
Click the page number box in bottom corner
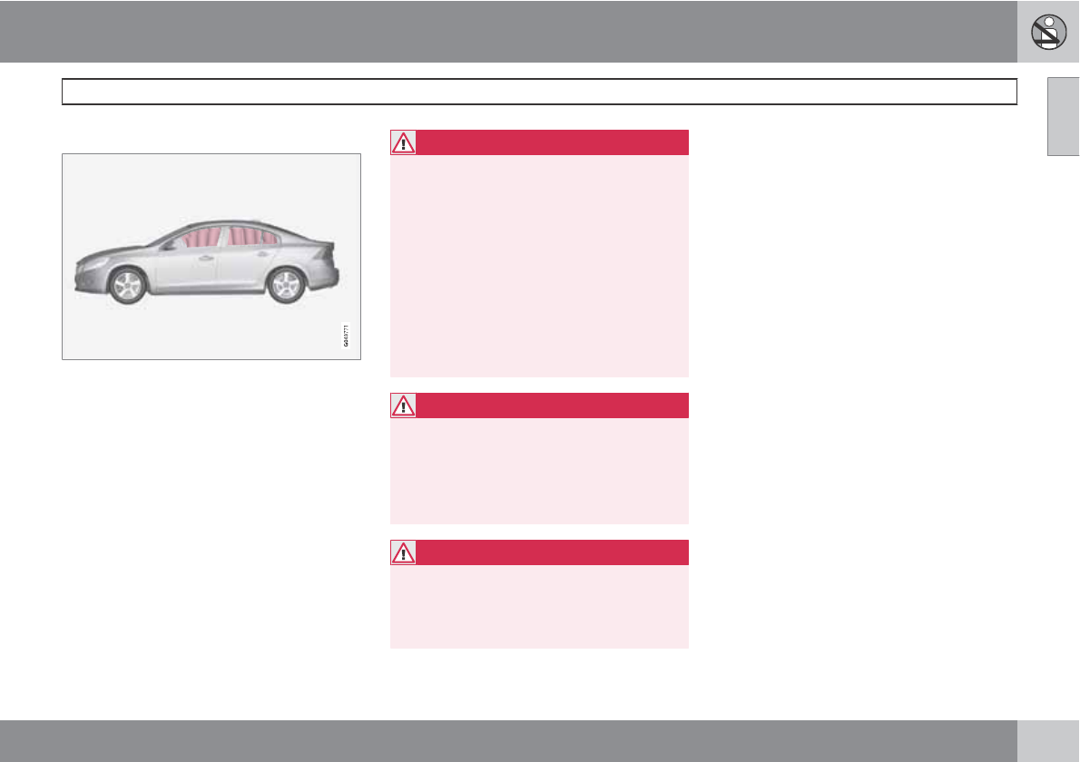click(x=1048, y=741)
